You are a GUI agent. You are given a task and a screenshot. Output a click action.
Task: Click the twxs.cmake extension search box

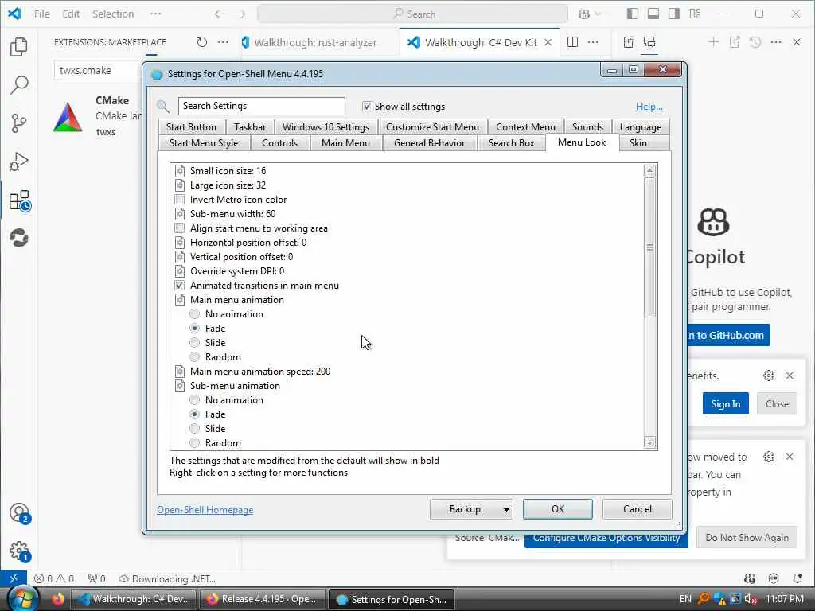click(x=99, y=71)
